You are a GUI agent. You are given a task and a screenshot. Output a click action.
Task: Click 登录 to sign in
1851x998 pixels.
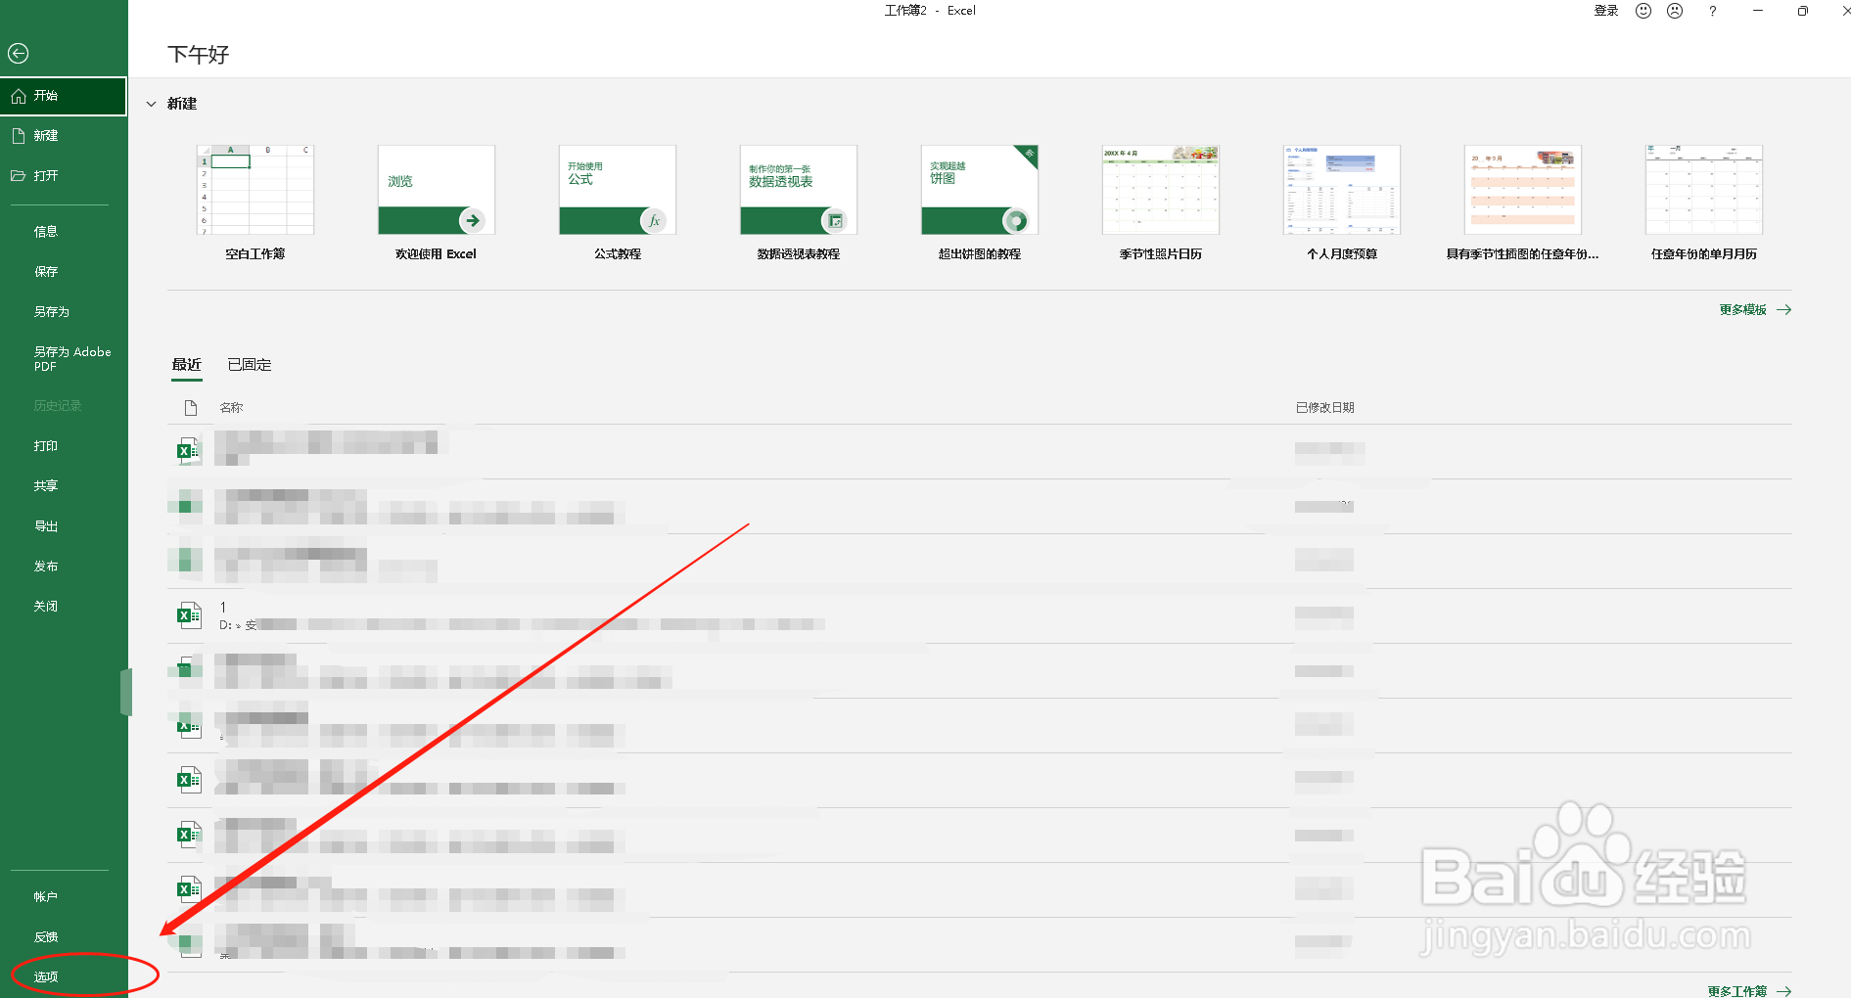[1606, 11]
